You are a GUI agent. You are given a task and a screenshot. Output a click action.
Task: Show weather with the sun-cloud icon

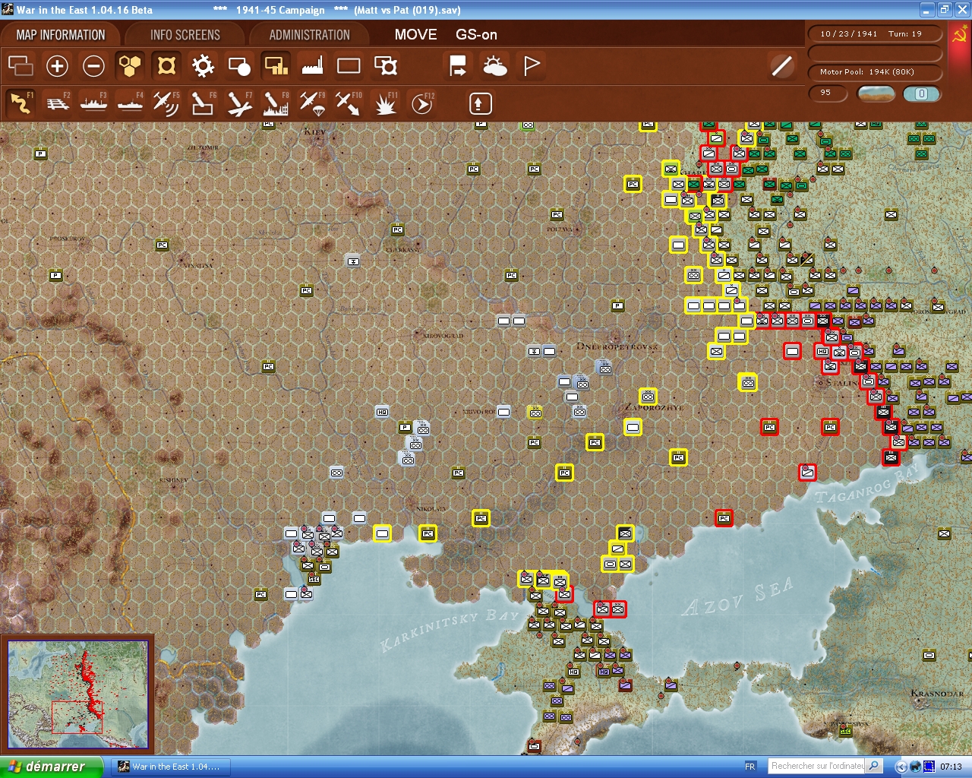(x=494, y=66)
